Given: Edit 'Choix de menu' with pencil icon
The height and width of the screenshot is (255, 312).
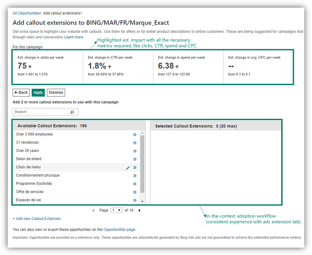Looking at the screenshot, I should [128, 168].
